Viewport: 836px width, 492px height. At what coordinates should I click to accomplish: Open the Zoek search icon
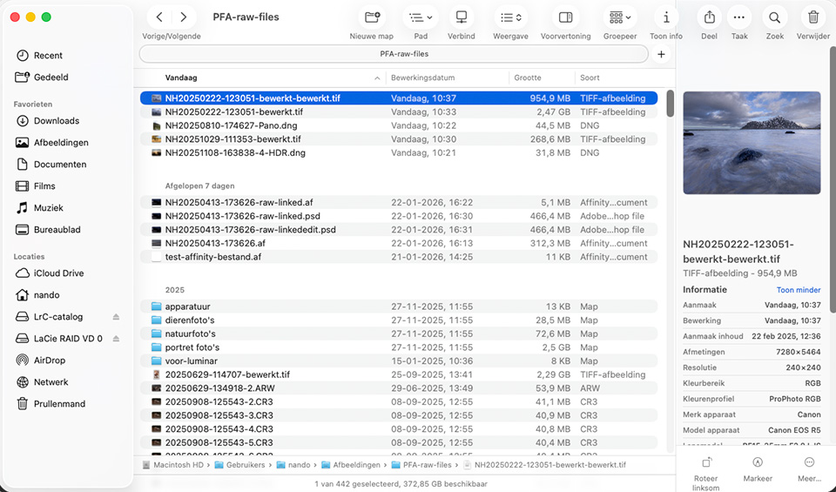tap(774, 17)
